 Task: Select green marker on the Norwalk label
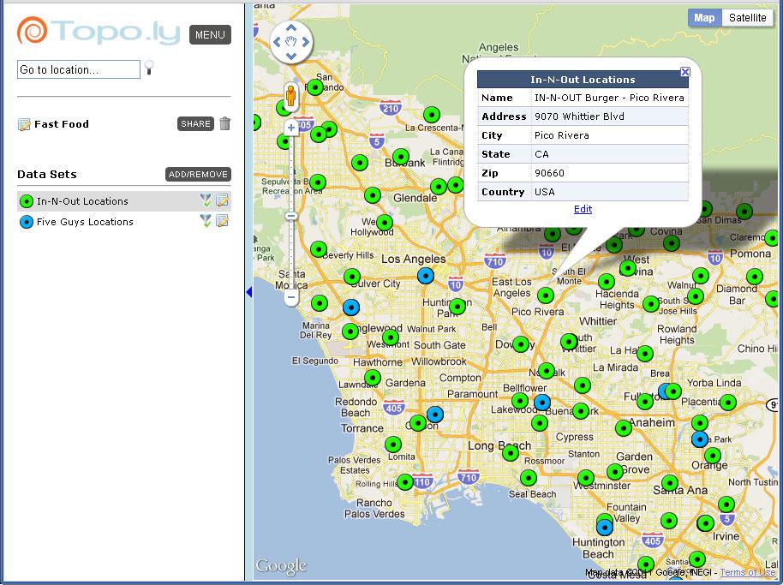547,370
